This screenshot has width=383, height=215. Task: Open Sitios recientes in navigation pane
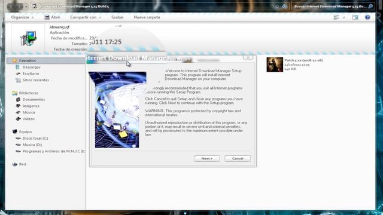36,80
